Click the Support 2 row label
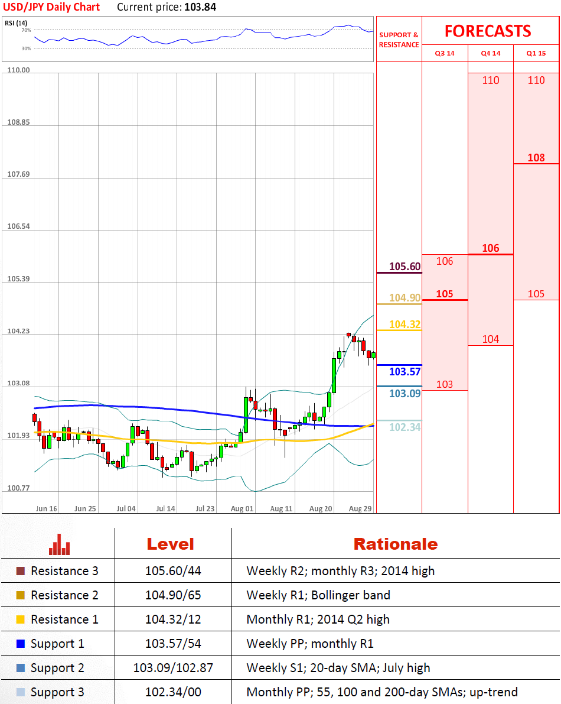This screenshot has height=704, width=561. [x=57, y=668]
